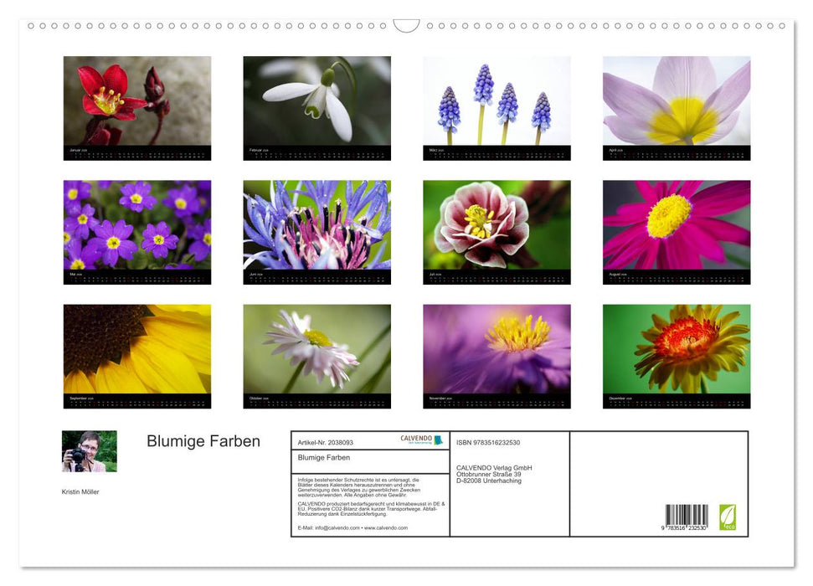Screen dimensions: 813x586
Task: Click the Blumige Farben calendar title
Action: 203,441
